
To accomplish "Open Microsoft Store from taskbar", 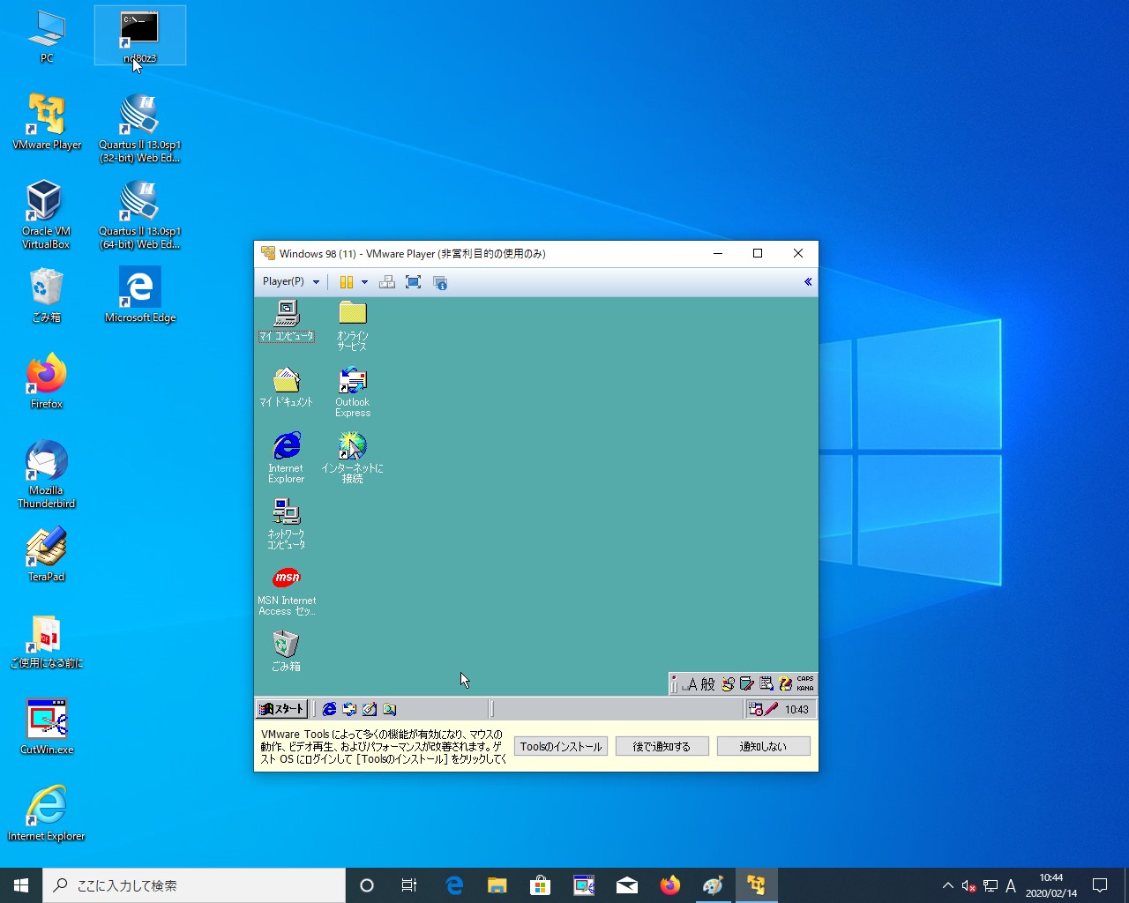I will (540, 885).
